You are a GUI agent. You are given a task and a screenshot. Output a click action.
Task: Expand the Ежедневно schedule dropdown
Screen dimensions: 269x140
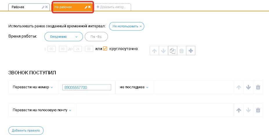[x=64, y=37]
